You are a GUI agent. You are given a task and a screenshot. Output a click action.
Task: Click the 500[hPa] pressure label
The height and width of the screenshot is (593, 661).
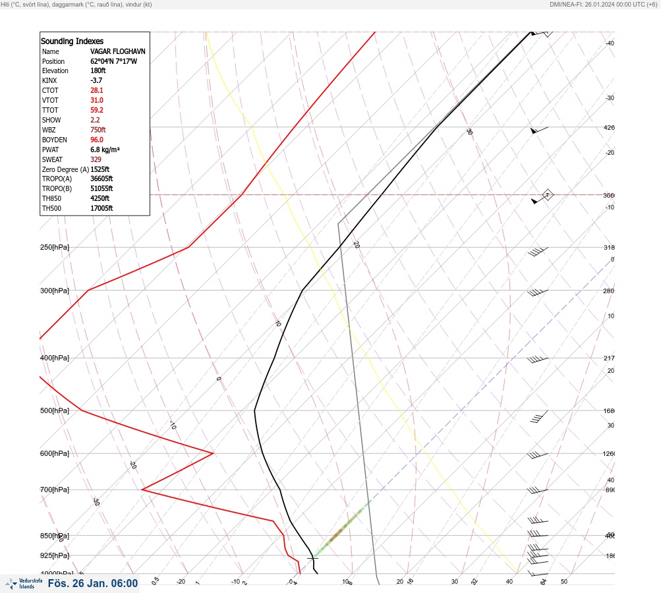point(55,411)
